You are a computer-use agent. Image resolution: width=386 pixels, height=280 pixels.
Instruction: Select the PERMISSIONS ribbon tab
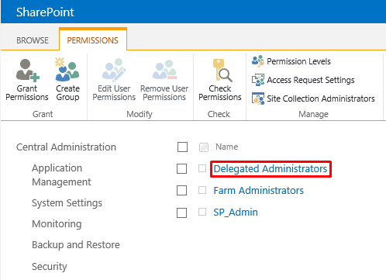point(92,40)
